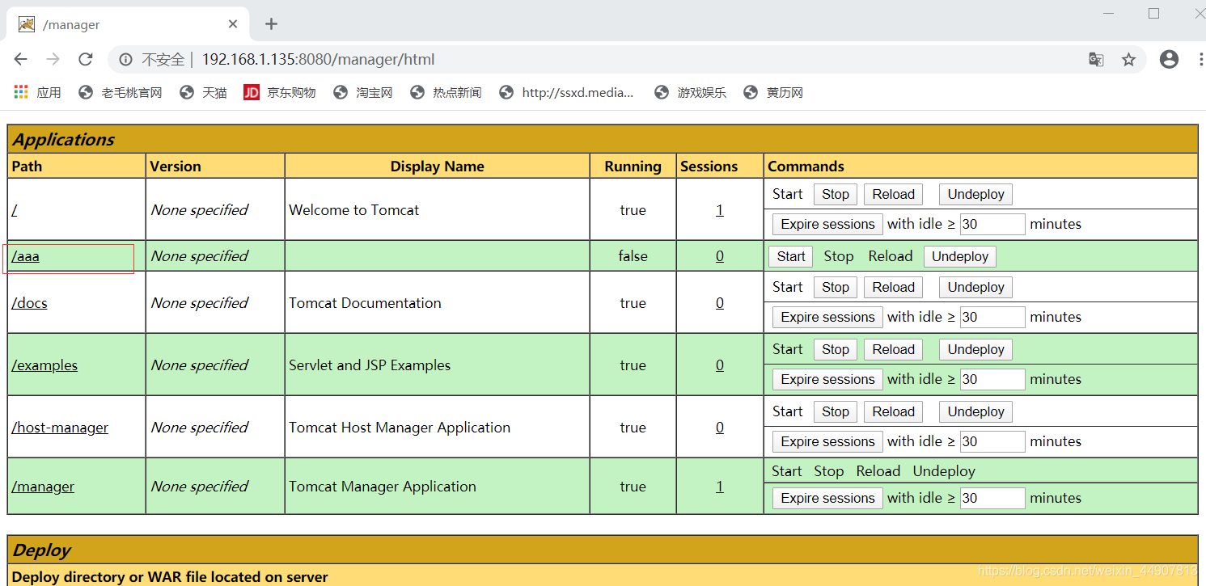Click sessions count for /manager

(720, 487)
